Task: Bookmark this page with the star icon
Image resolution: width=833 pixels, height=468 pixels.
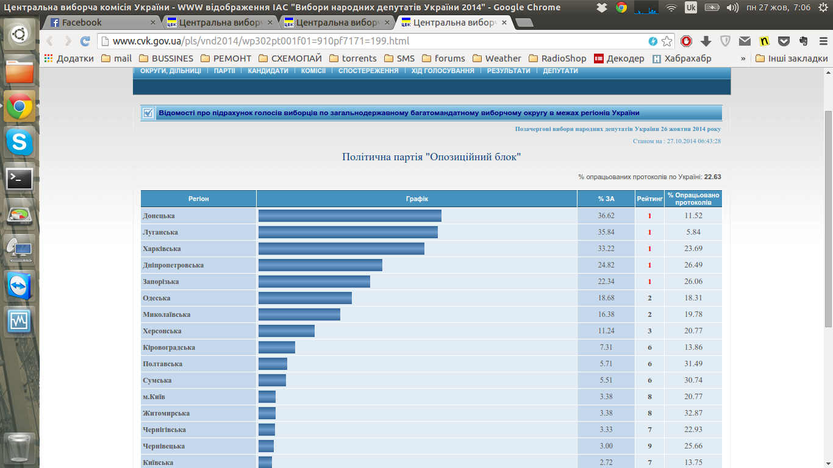Action: pos(667,41)
